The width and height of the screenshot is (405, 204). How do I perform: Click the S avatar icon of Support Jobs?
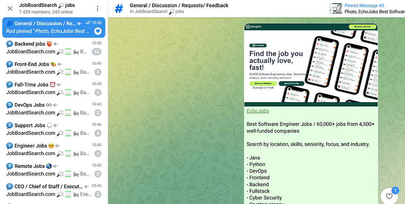click(10, 126)
